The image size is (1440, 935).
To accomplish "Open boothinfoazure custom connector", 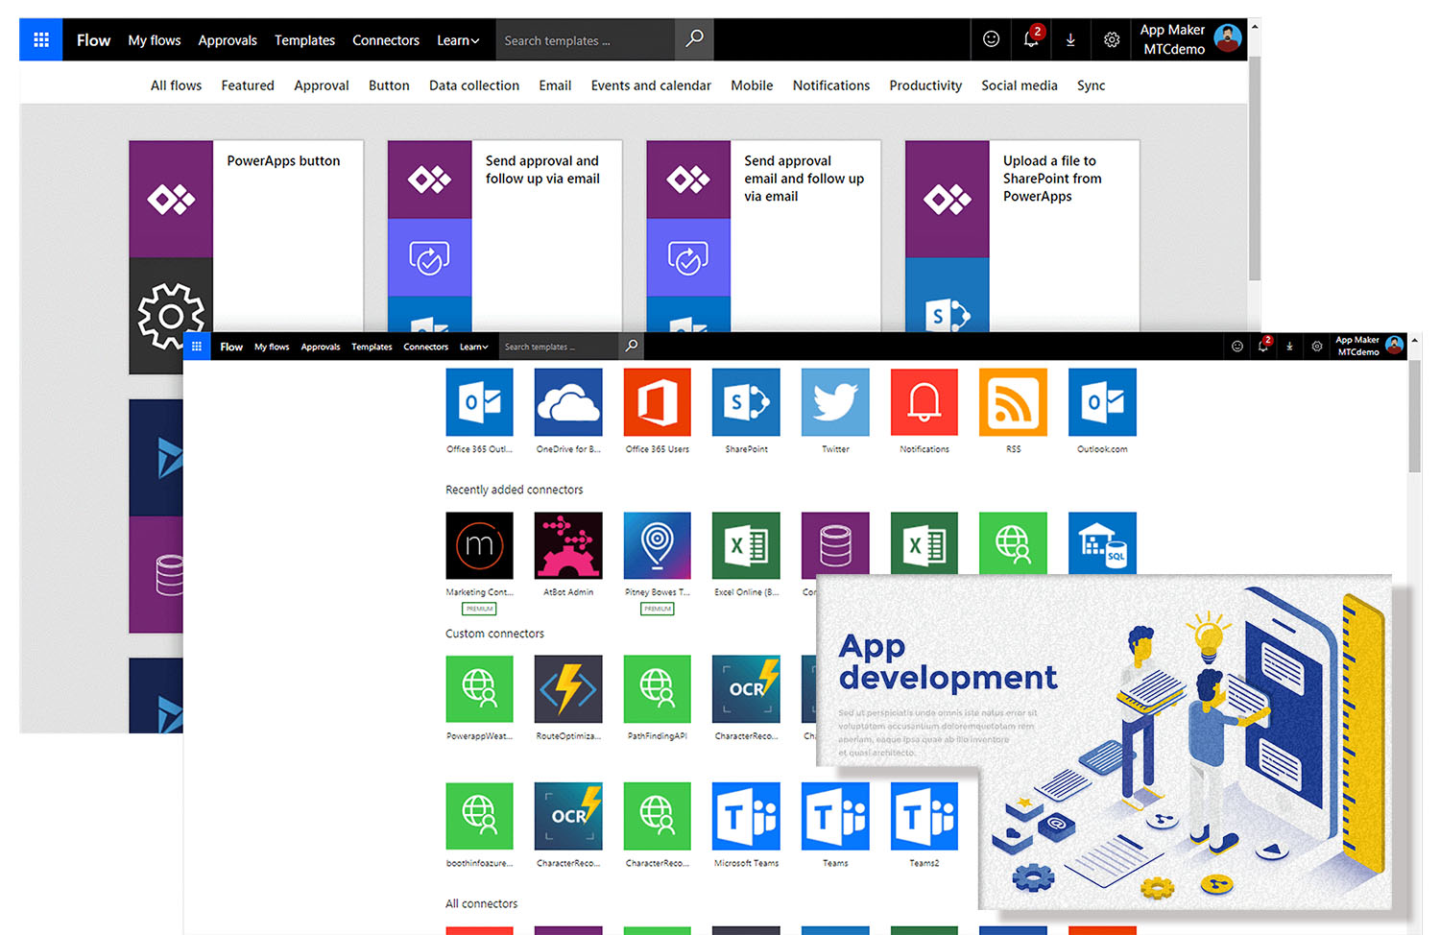I will click(479, 816).
